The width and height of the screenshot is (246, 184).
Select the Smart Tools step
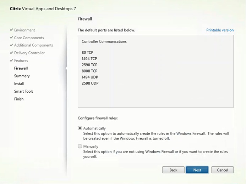pyautogui.click(x=24, y=91)
